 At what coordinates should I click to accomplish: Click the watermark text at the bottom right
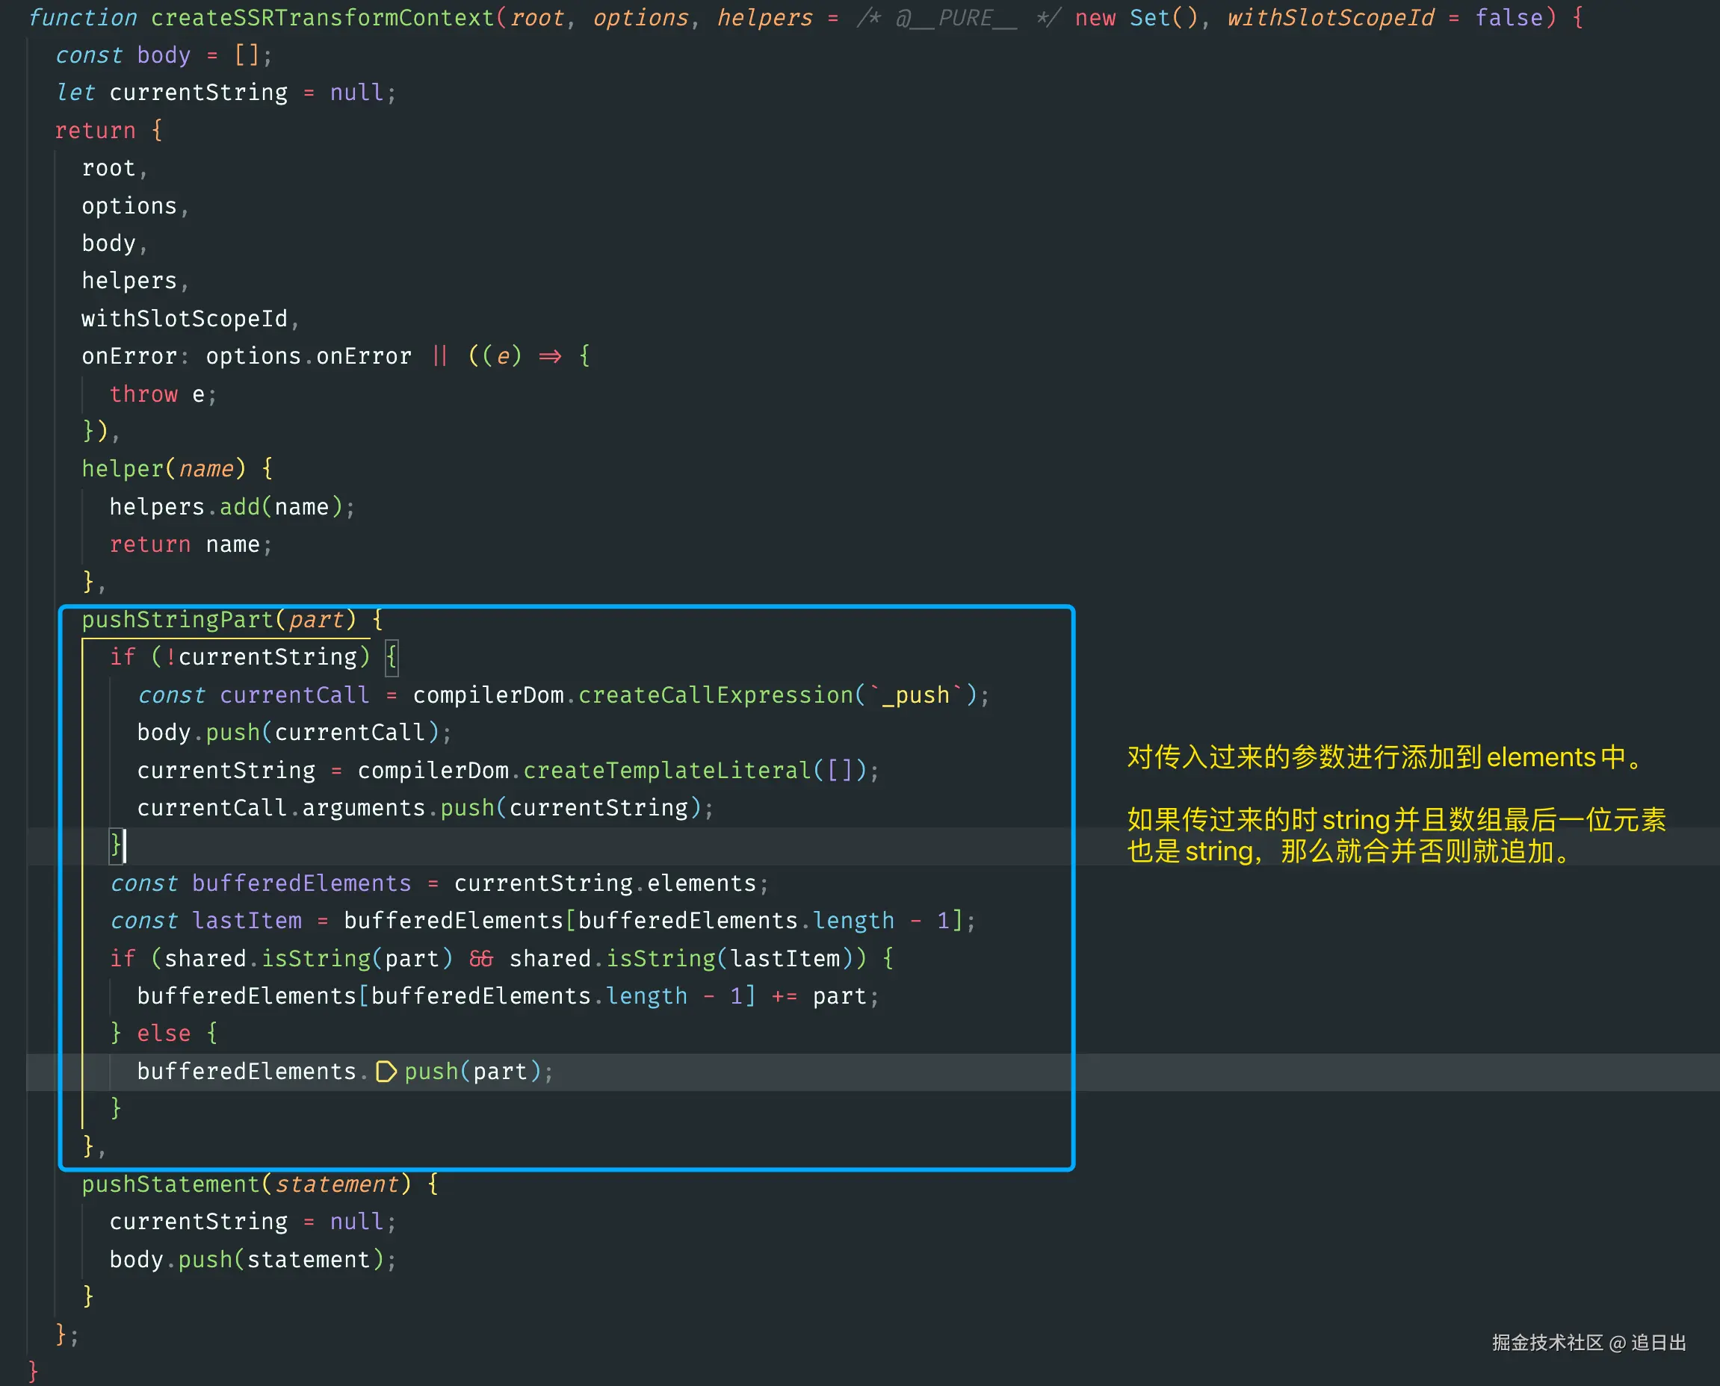1588,1343
